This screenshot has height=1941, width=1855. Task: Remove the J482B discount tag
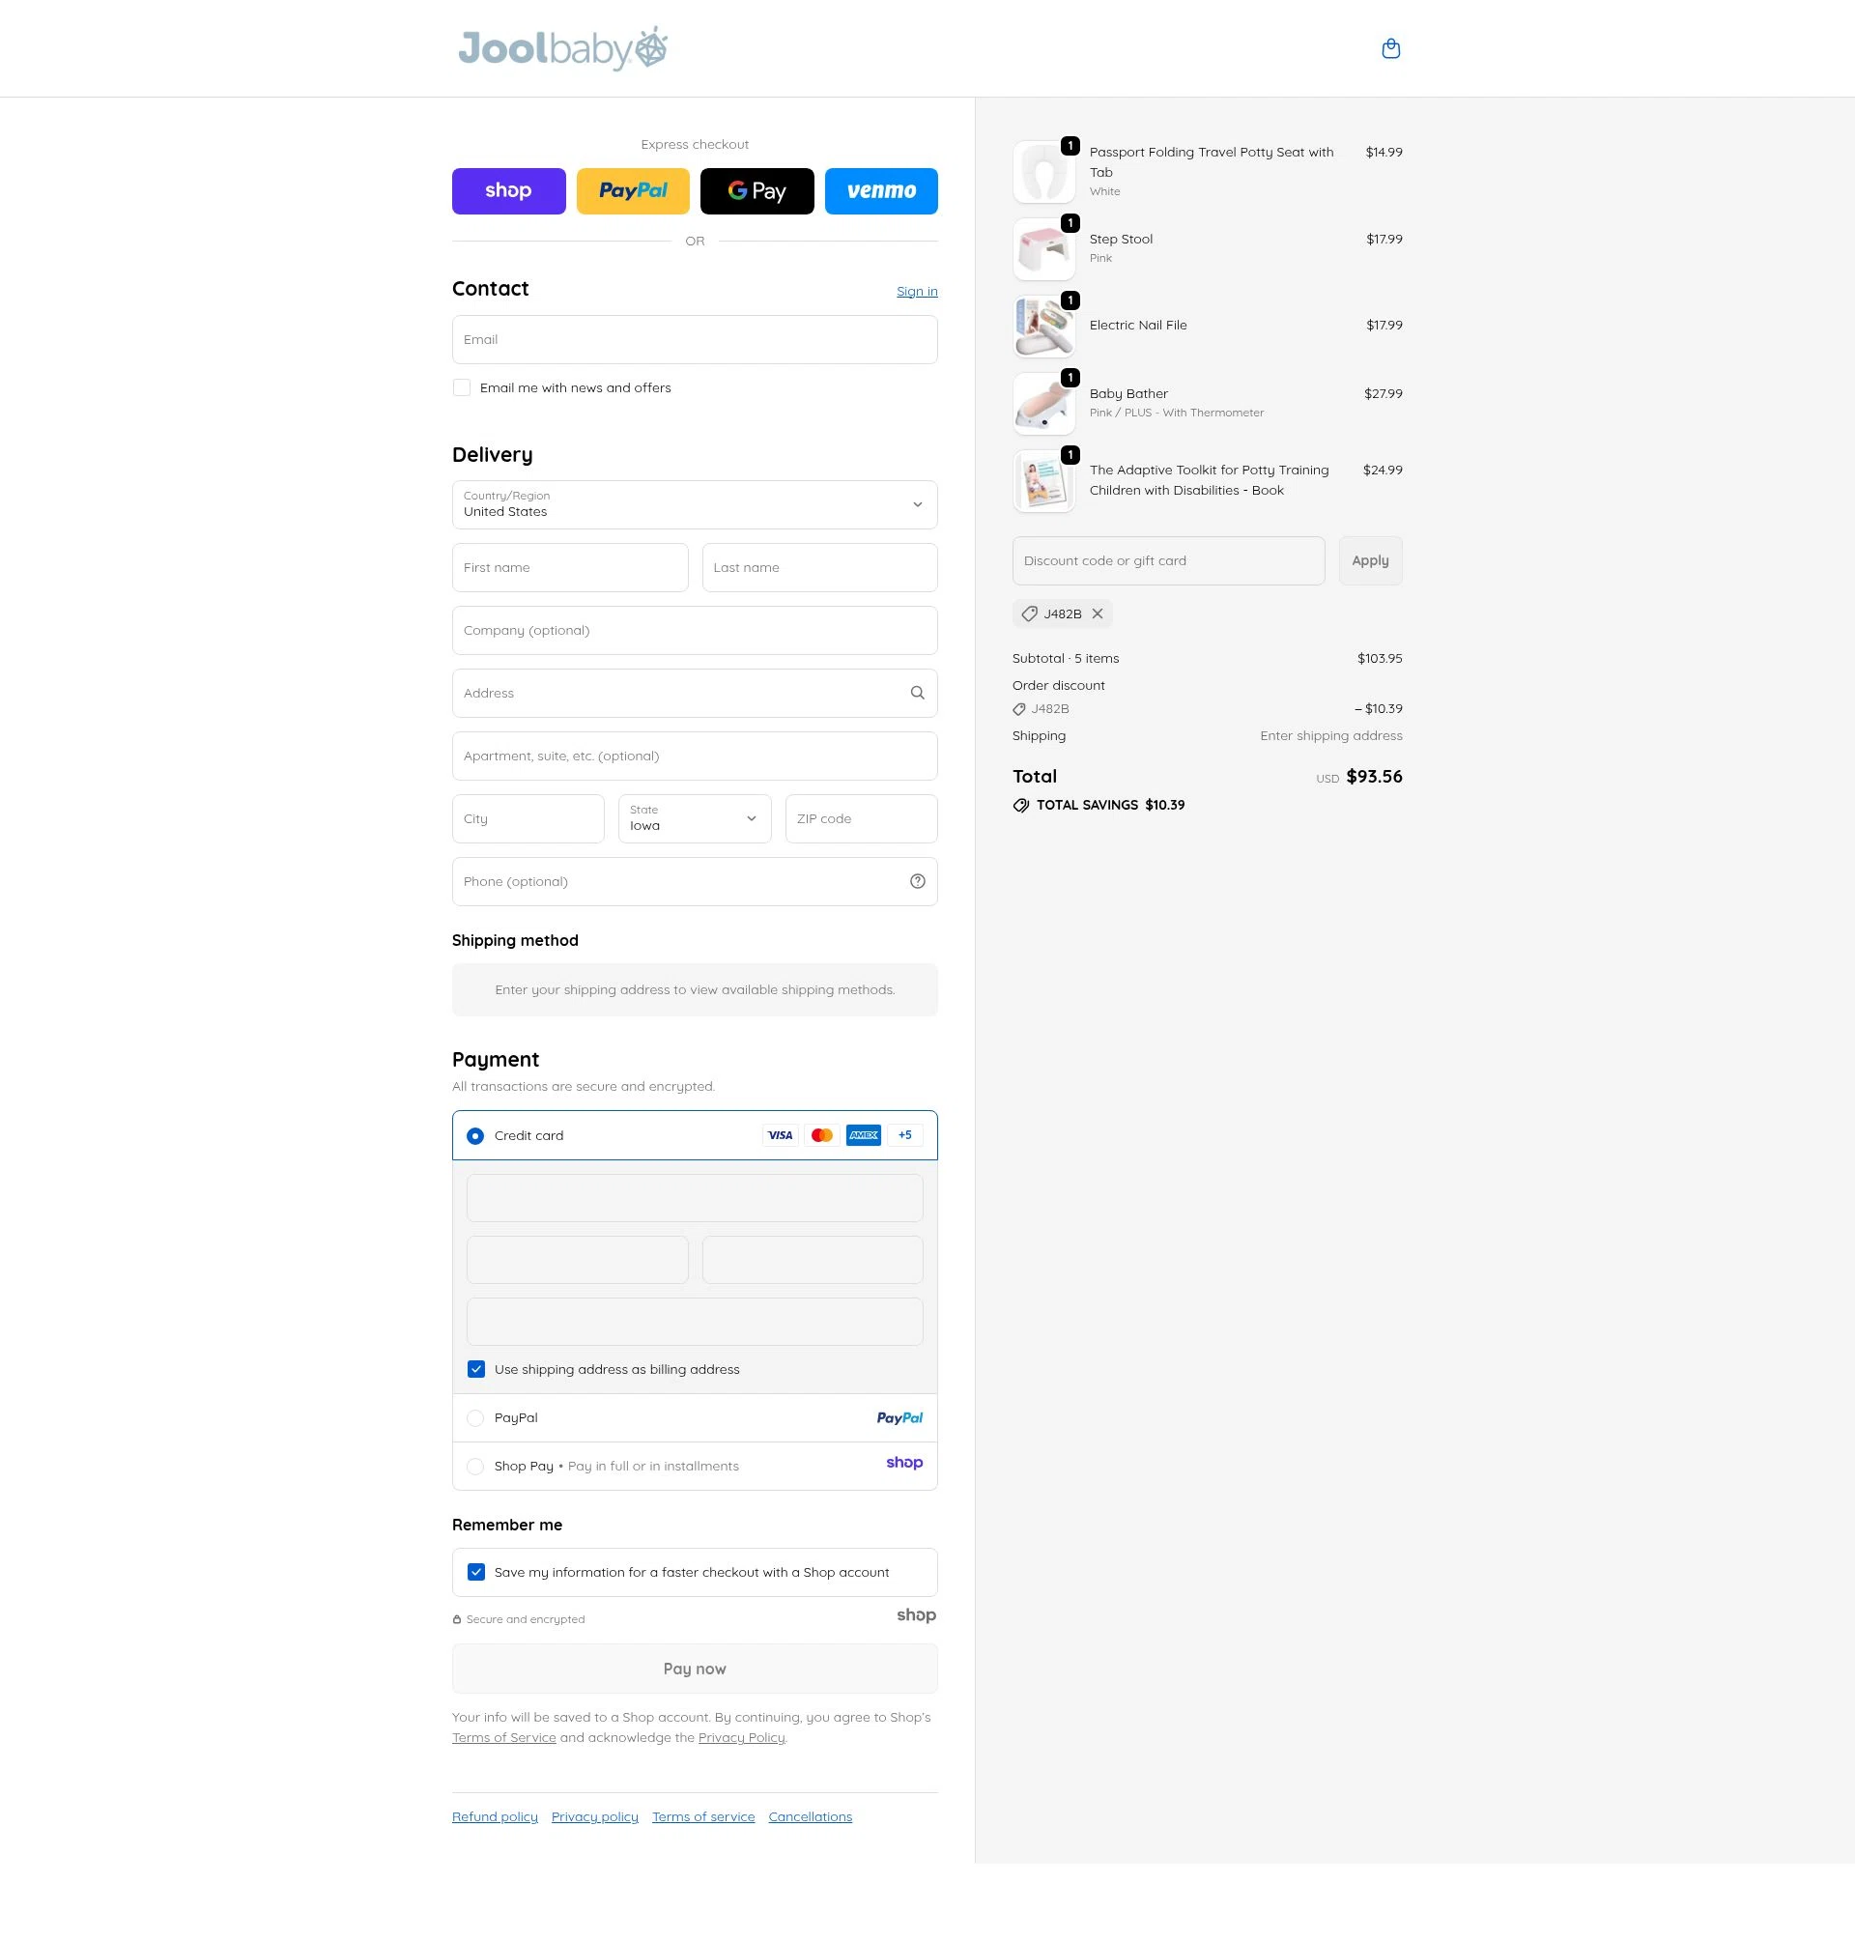[x=1098, y=614]
